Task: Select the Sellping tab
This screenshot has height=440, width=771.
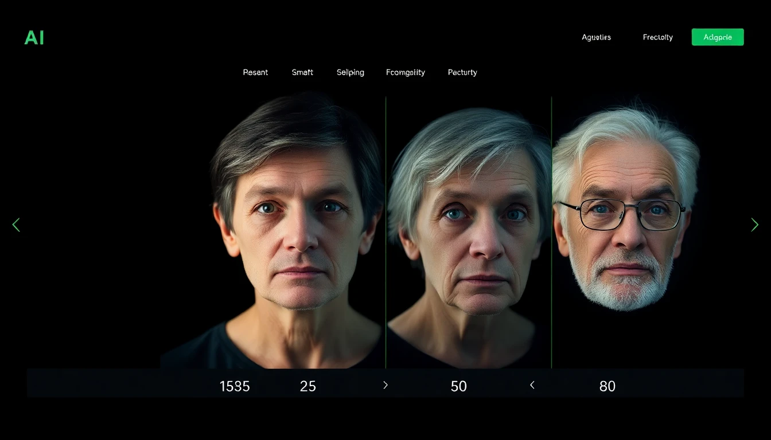Action: [350, 72]
